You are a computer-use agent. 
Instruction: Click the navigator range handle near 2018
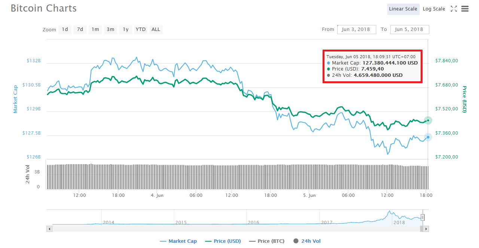click(423, 217)
